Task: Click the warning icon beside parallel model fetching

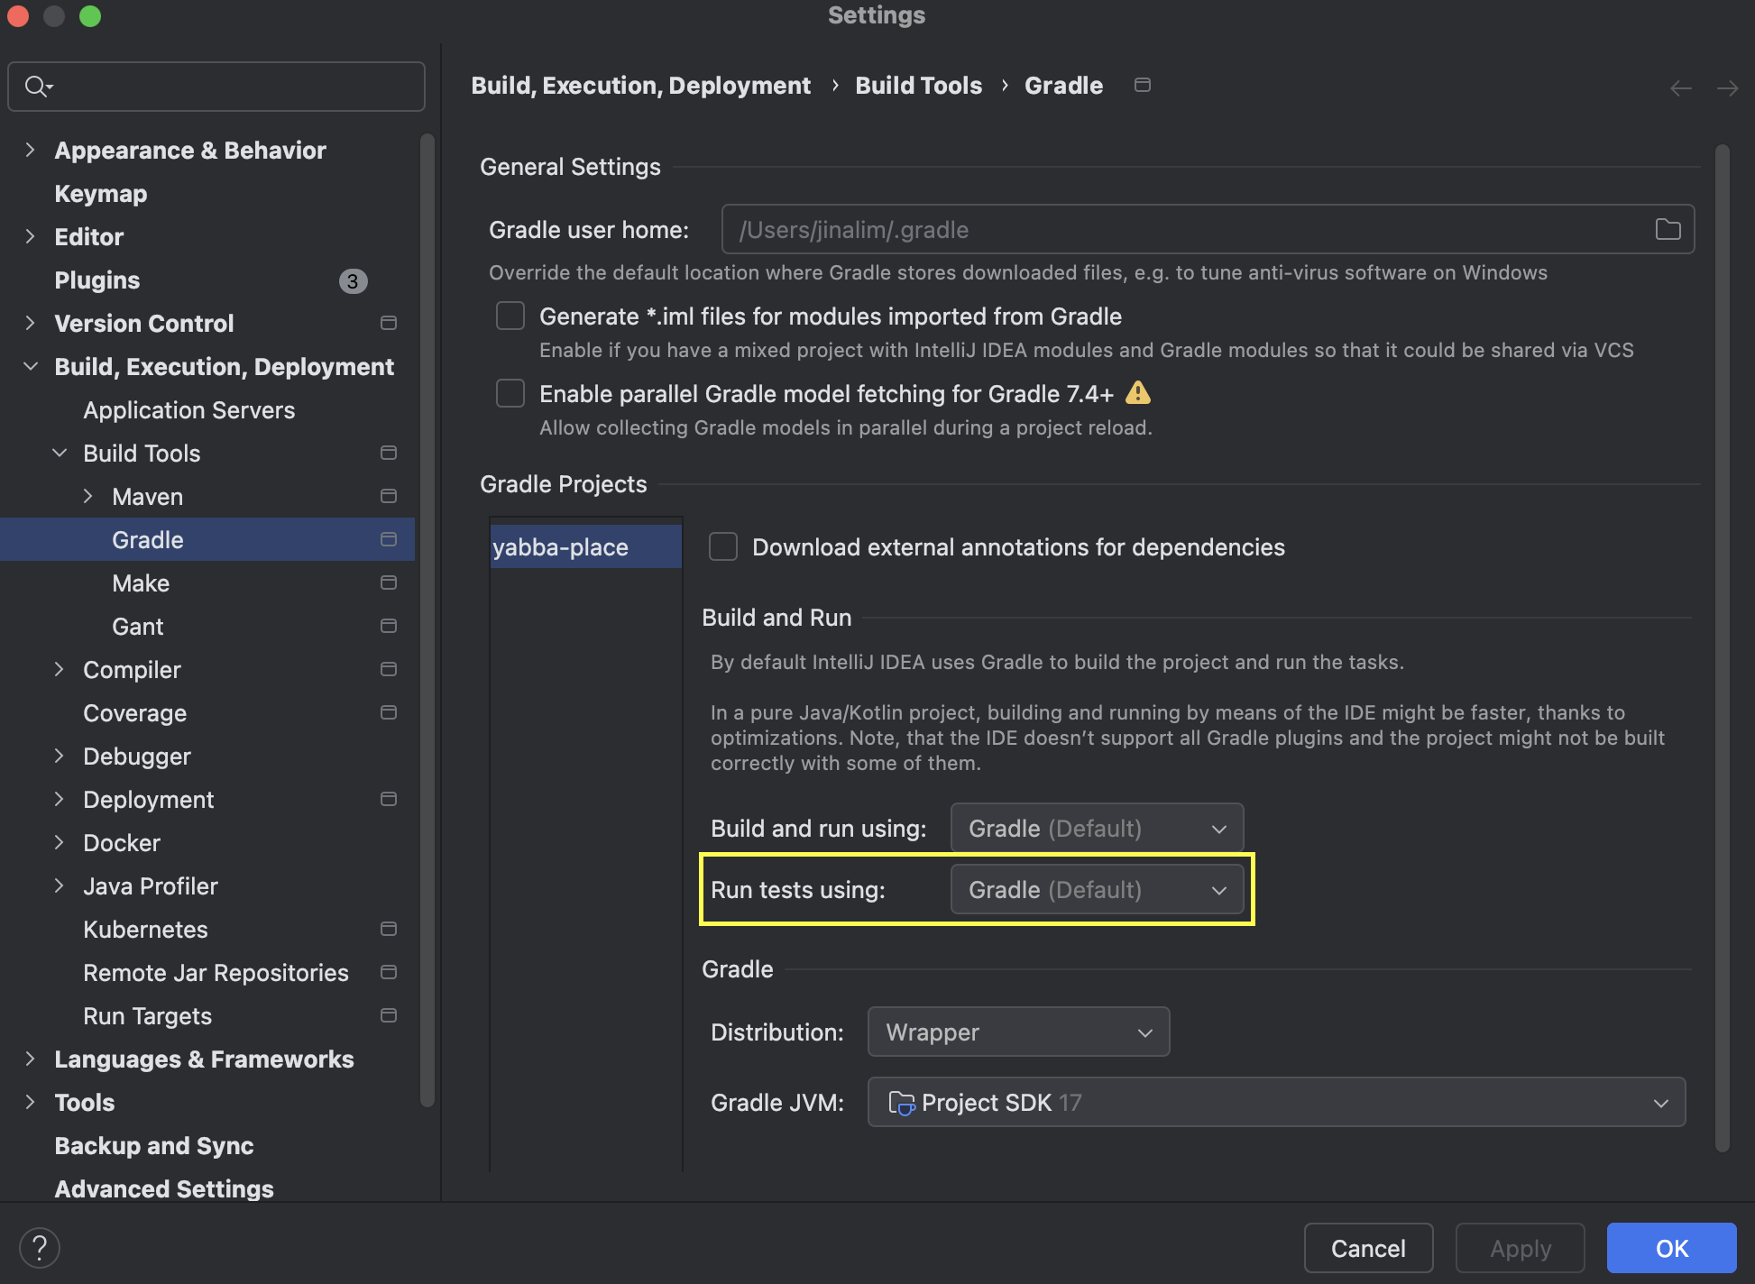Action: [1138, 393]
